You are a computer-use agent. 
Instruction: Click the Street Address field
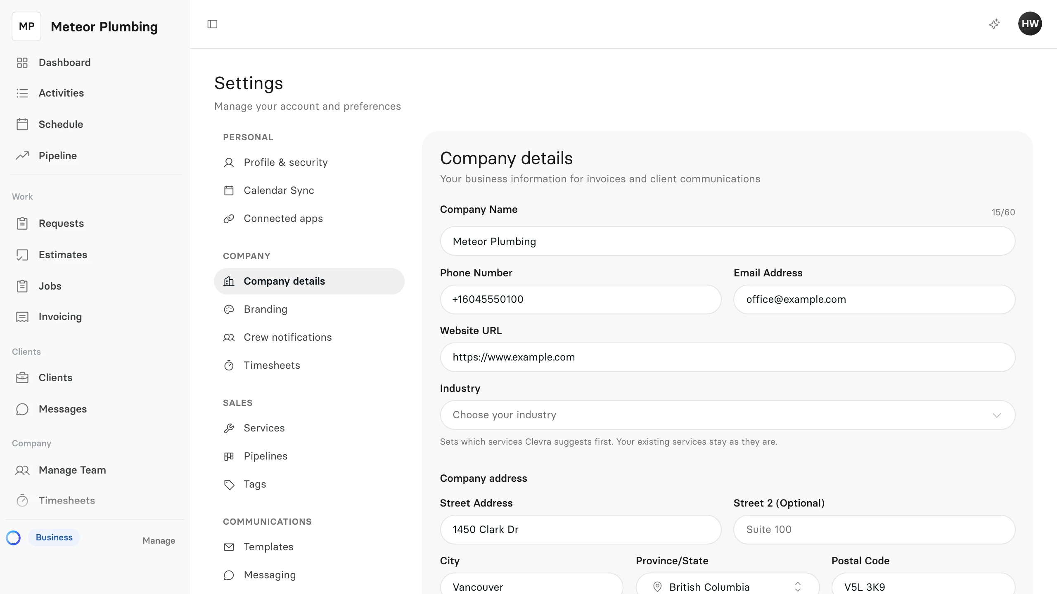point(581,530)
